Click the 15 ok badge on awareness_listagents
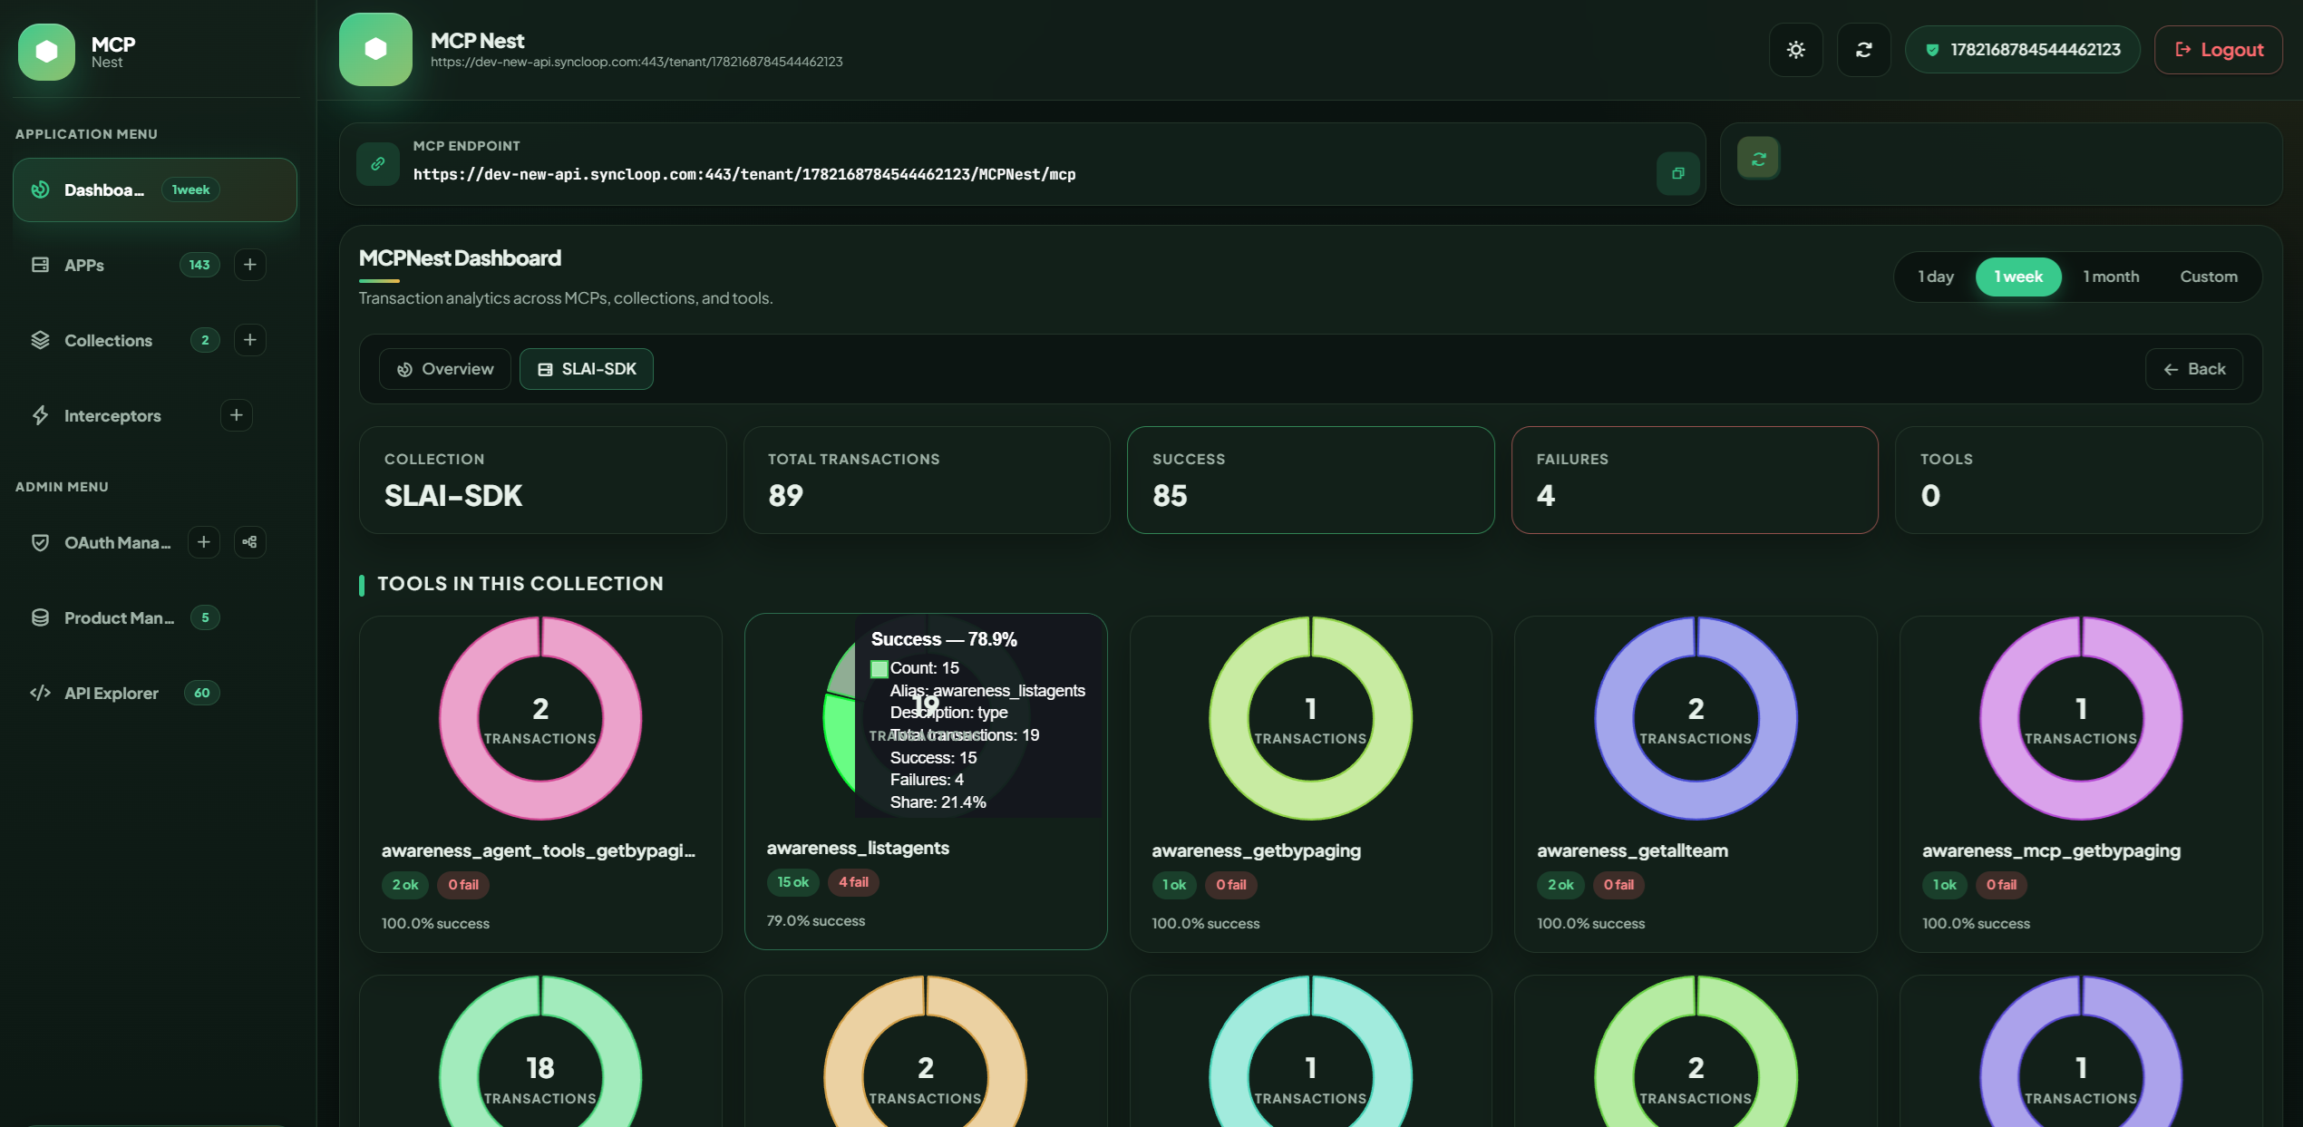Viewport: 2303px width, 1127px height. [x=792, y=882]
